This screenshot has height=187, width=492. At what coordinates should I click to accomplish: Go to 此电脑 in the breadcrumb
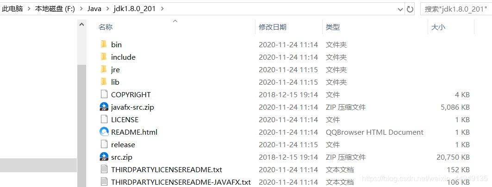12,9
